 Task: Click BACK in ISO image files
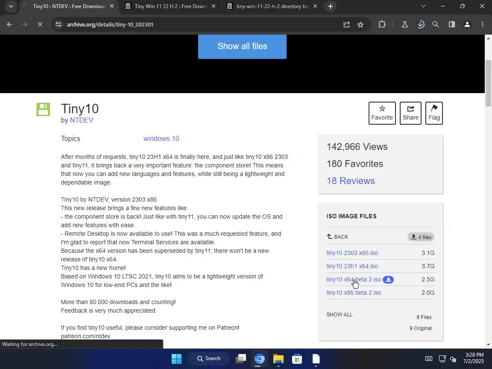tap(338, 237)
